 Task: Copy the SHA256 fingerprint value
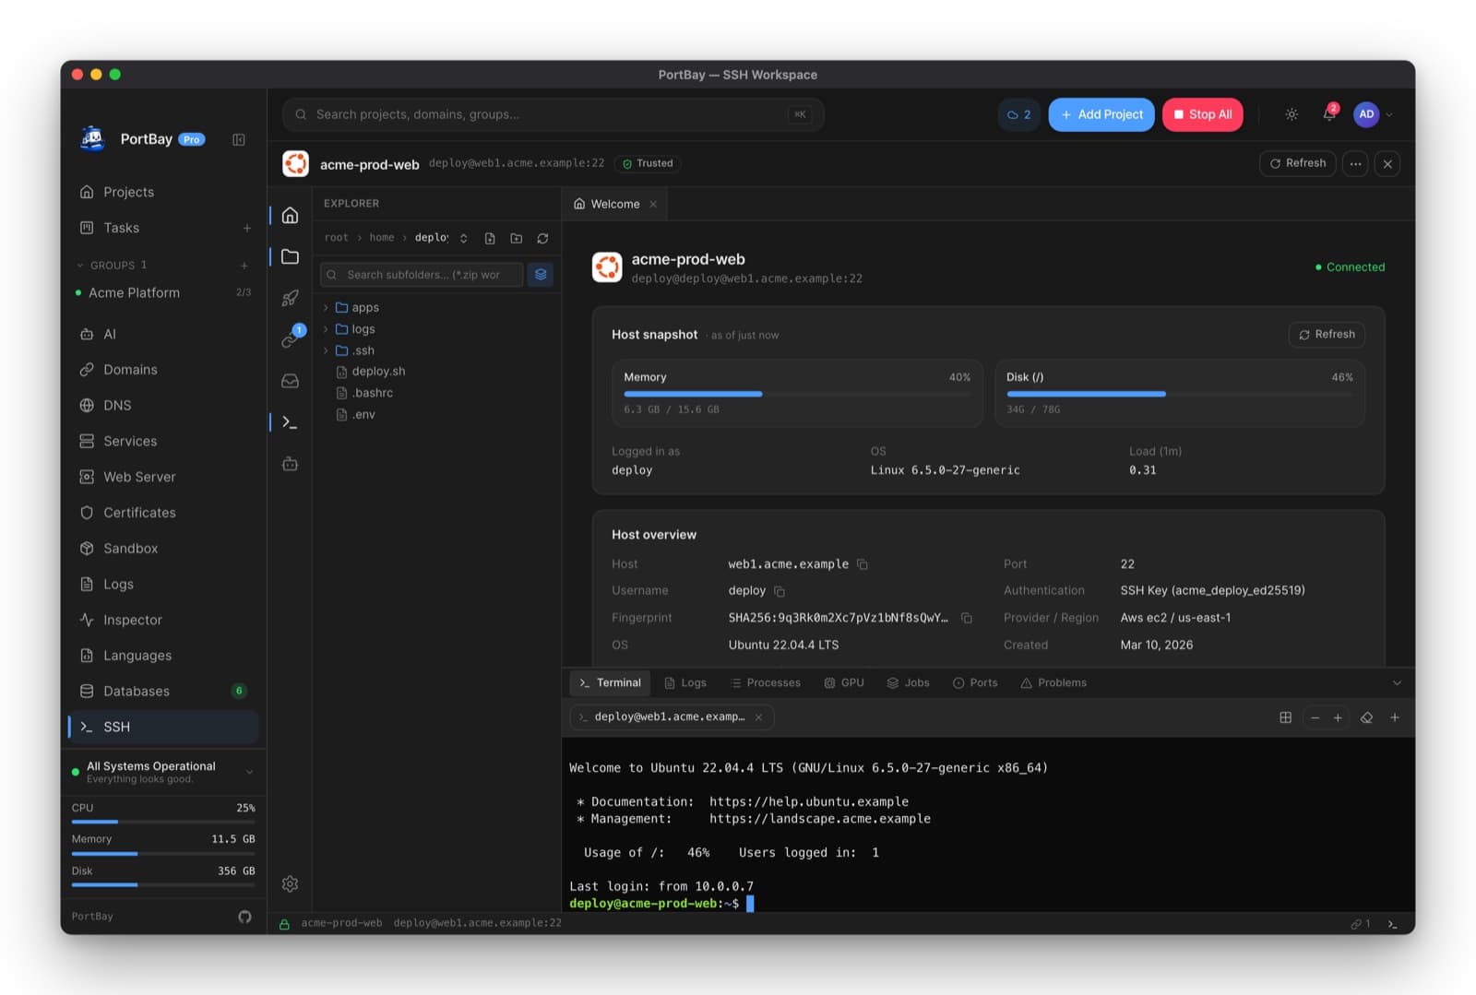(x=966, y=618)
